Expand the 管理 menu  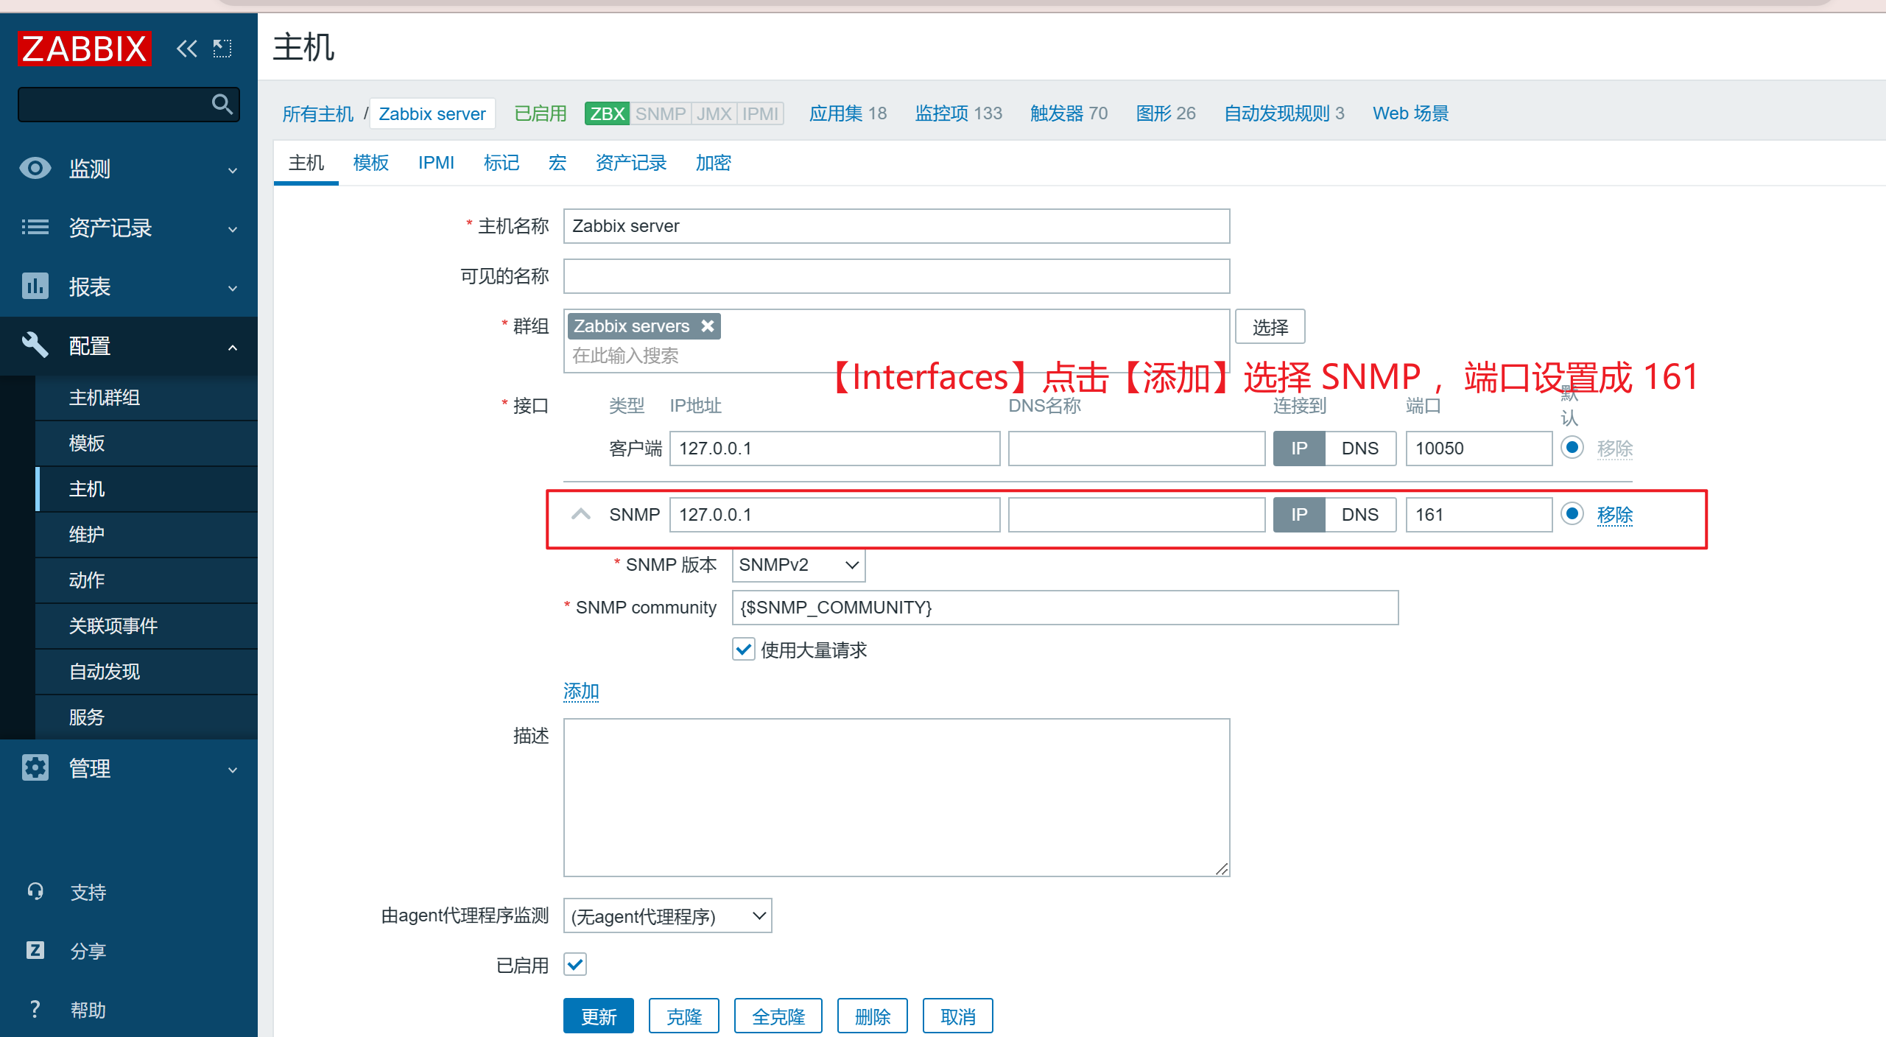tap(233, 770)
